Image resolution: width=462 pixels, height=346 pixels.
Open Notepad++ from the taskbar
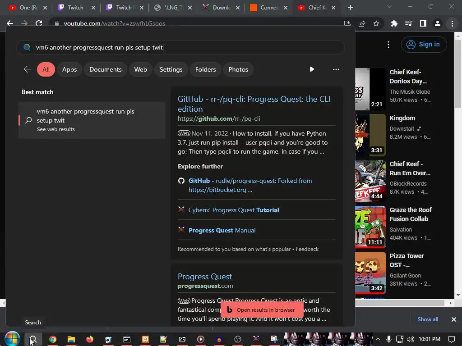pos(163,339)
